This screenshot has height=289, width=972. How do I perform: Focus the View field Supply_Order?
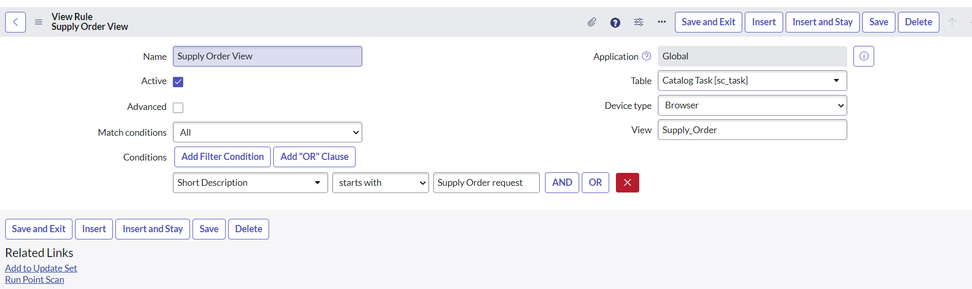click(x=753, y=130)
